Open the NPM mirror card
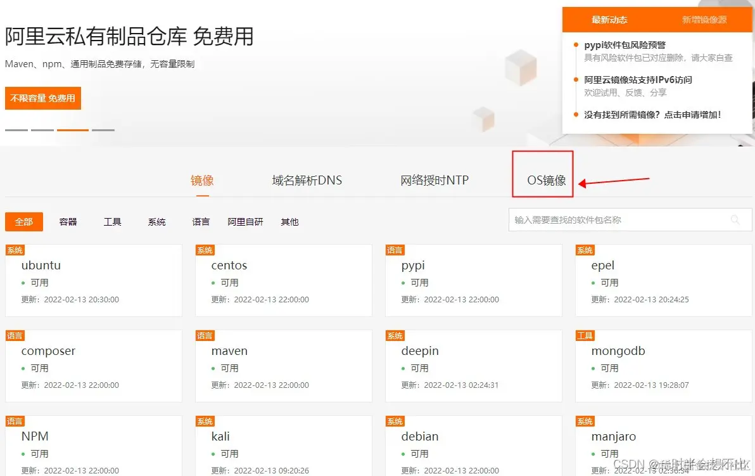The width and height of the screenshot is (755, 476). tap(94, 446)
